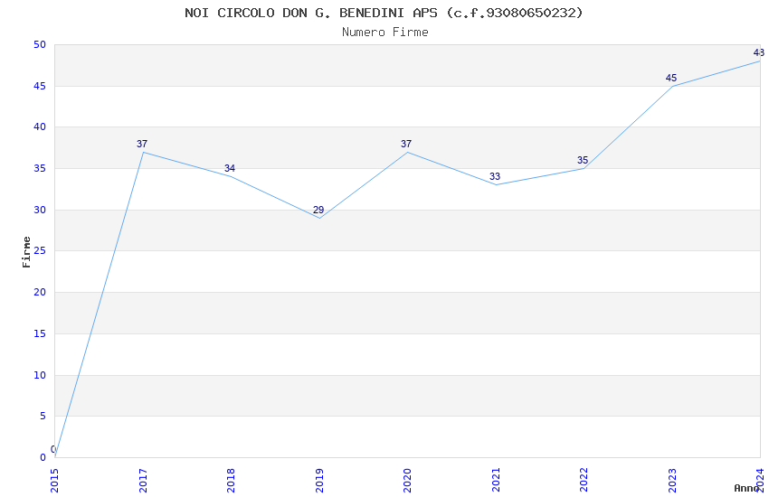This screenshot has width=769, height=497.
Task: Click the data label above 2024 point
Action: tap(759, 53)
